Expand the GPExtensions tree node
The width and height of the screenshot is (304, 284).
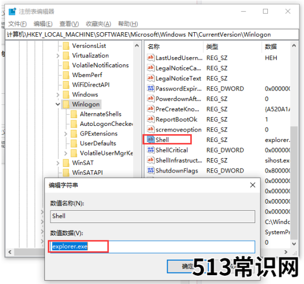(x=65, y=134)
